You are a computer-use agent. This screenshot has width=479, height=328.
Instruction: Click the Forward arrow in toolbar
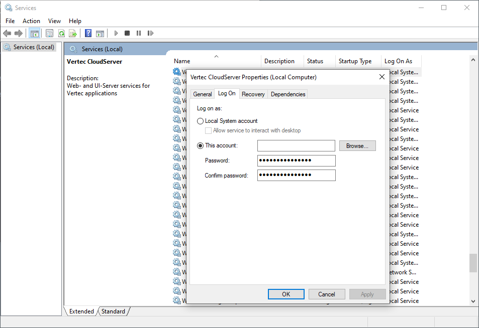point(19,33)
